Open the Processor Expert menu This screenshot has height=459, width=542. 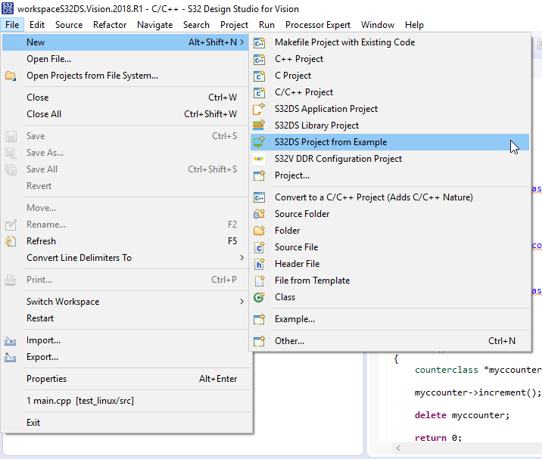318,25
